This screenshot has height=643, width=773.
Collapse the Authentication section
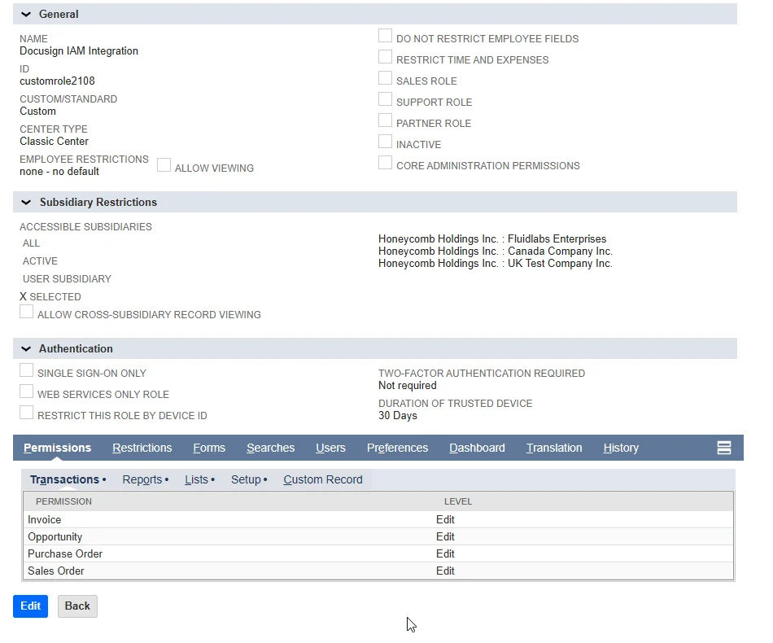pyautogui.click(x=26, y=348)
